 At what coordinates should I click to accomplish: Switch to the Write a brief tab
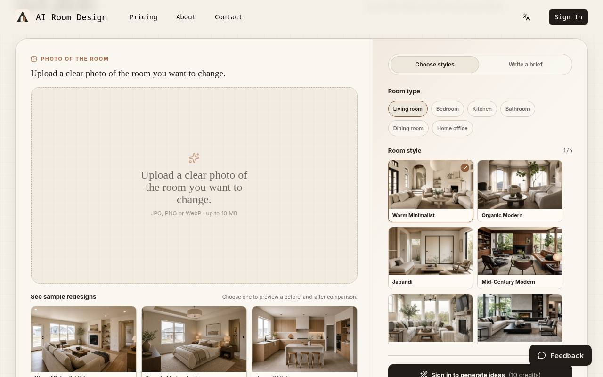(525, 65)
